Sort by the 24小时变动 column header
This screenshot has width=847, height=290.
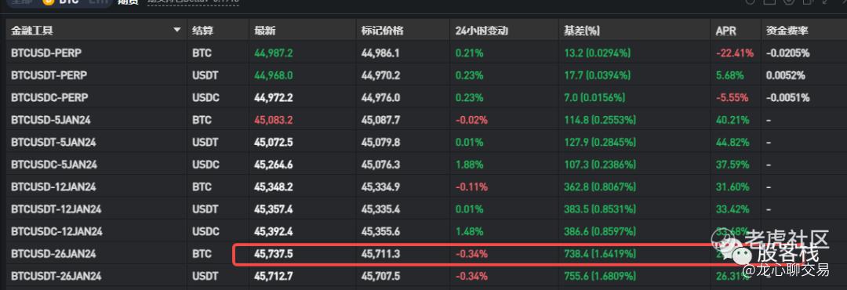482,31
